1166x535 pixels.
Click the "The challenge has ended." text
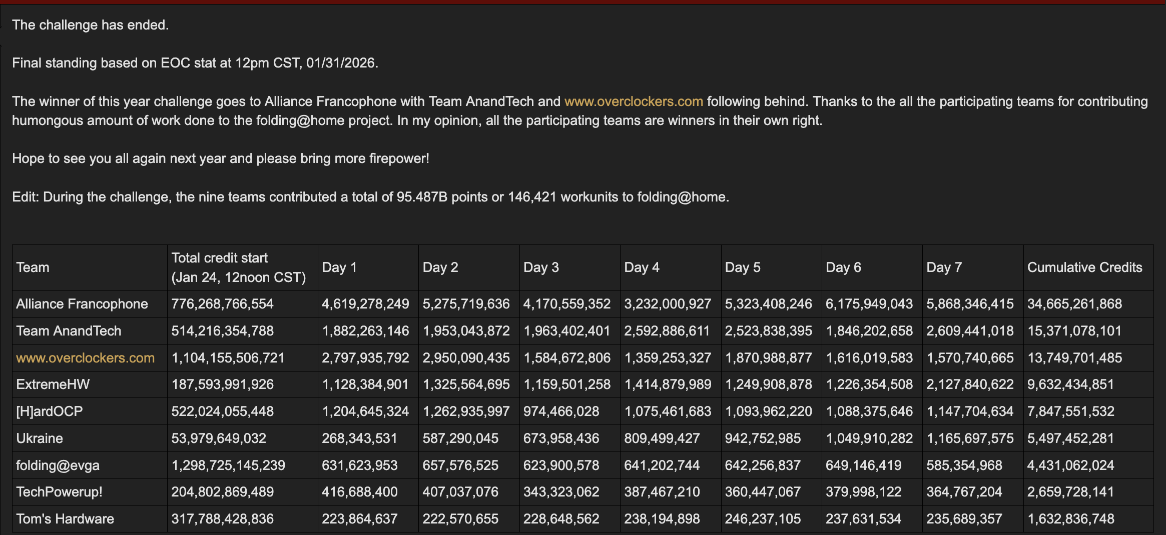coord(90,25)
